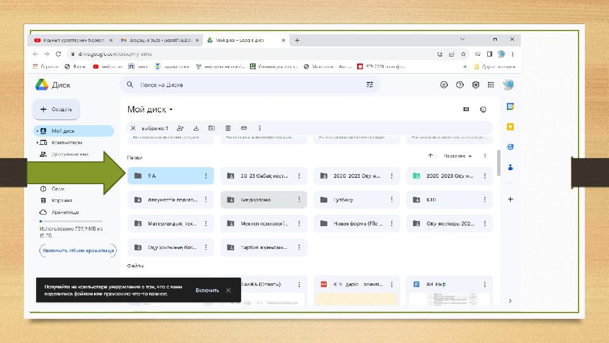Click the storage usage progress bar
The image size is (609, 343).
coord(70,221)
